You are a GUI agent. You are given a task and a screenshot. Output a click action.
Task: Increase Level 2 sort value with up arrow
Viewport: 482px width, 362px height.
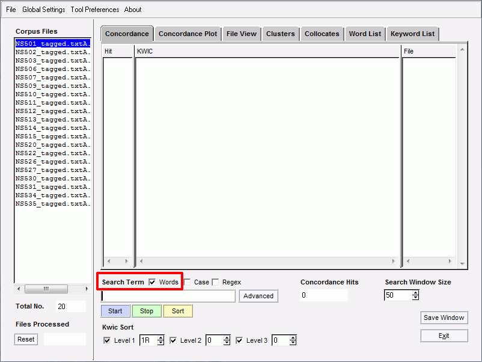[227, 338]
